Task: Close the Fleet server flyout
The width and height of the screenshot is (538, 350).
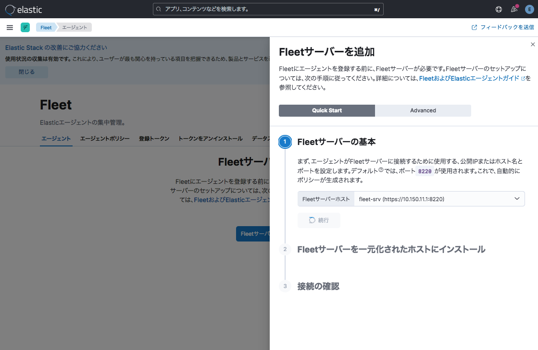Action: [x=532, y=44]
